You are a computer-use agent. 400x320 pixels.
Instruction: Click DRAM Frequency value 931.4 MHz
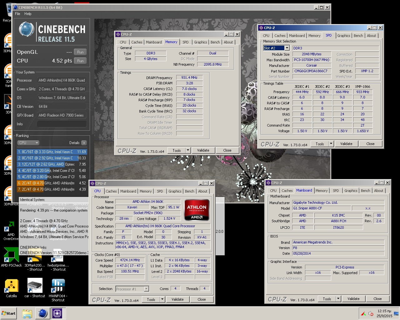[x=189, y=77]
